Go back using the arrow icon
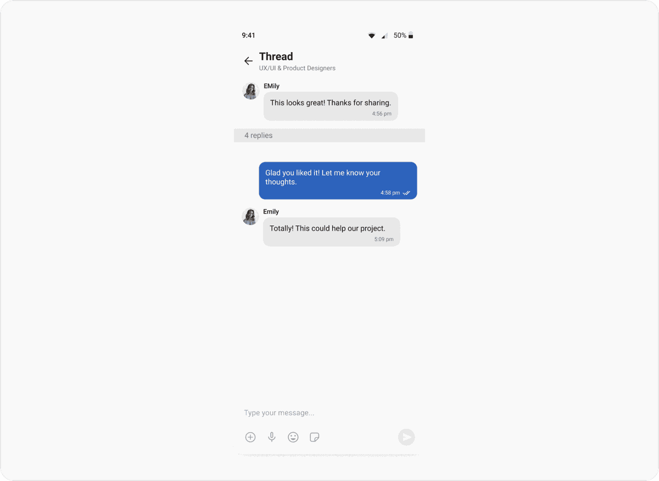Screen dimensions: 659x481 pos(248,61)
